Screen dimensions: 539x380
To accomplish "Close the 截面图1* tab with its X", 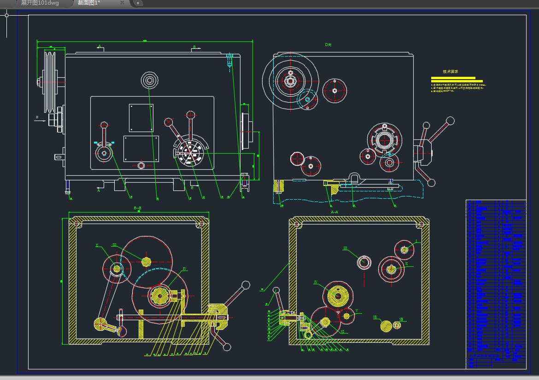I will point(122,2).
